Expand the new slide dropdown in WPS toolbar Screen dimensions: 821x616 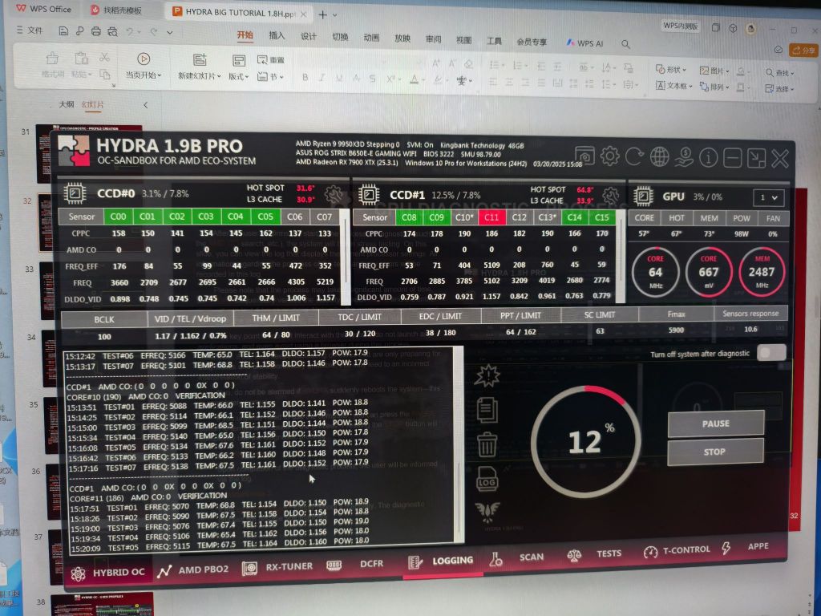coord(219,75)
